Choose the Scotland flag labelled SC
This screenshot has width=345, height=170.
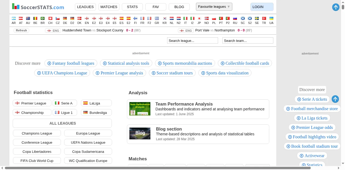click(x=243, y=19)
